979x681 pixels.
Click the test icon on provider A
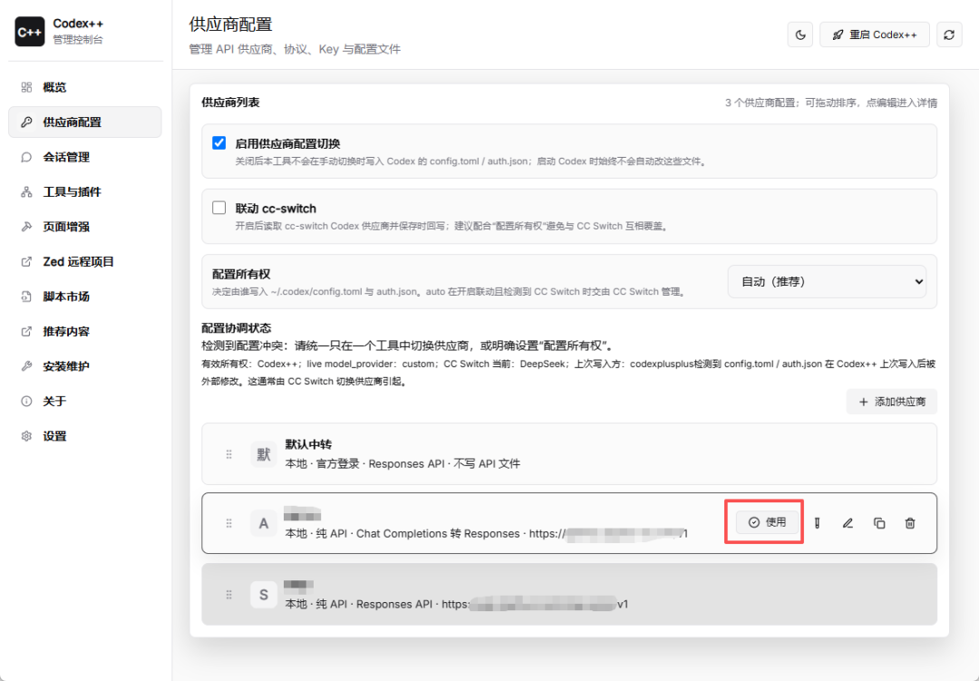tap(818, 523)
